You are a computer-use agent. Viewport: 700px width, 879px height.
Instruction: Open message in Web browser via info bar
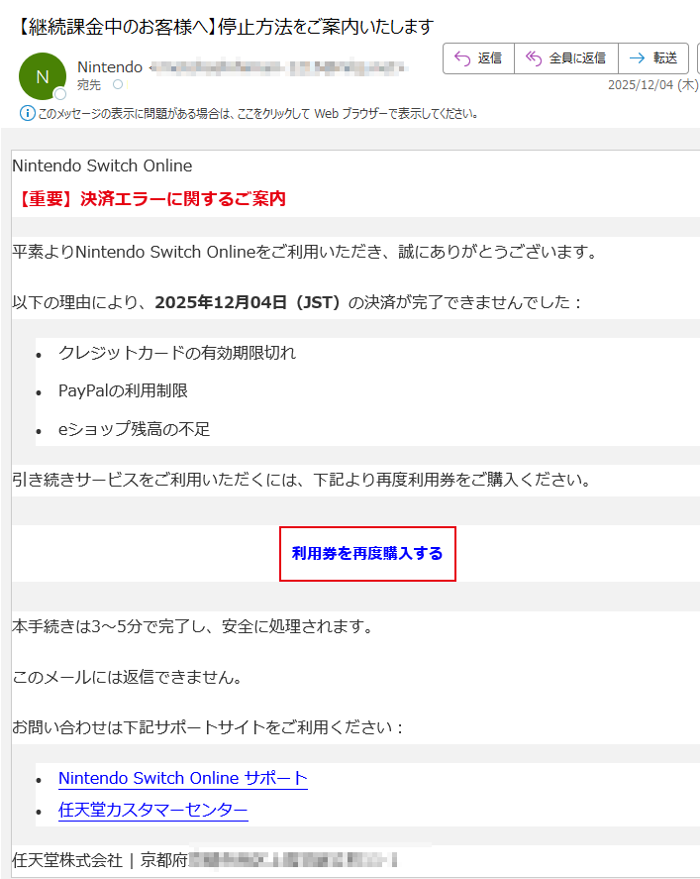pos(257,114)
